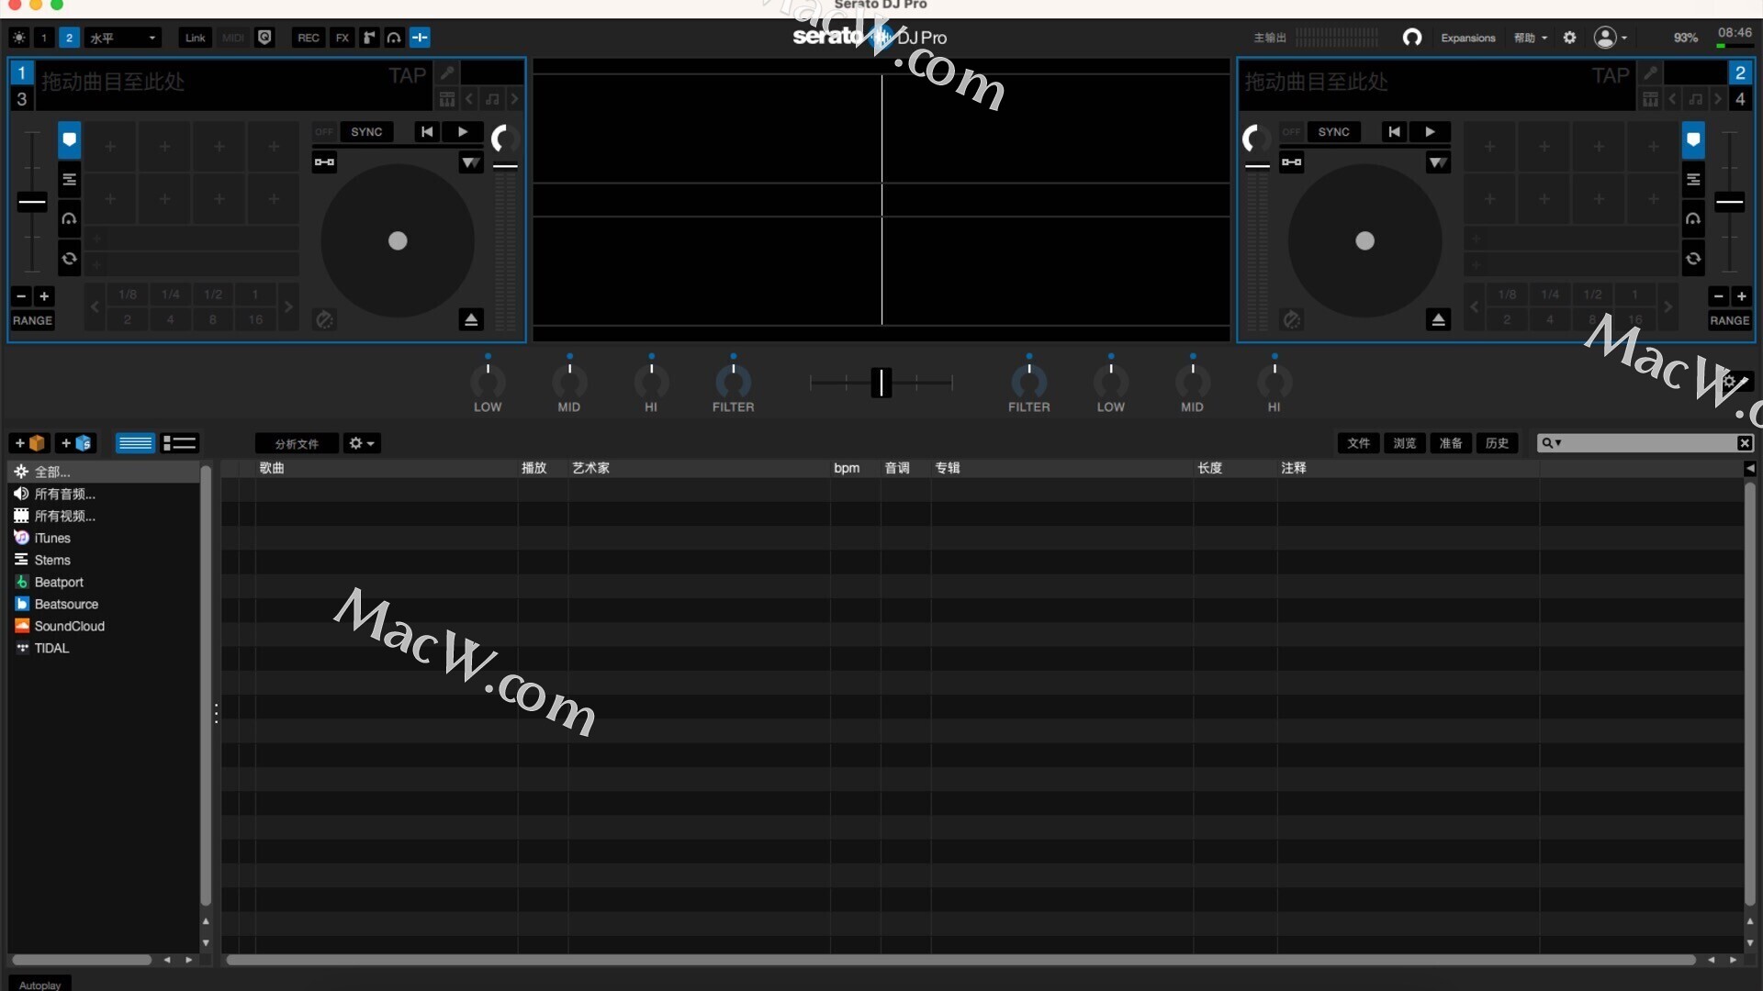Play the left deck
This screenshot has width=1763, height=991.
tap(463, 132)
